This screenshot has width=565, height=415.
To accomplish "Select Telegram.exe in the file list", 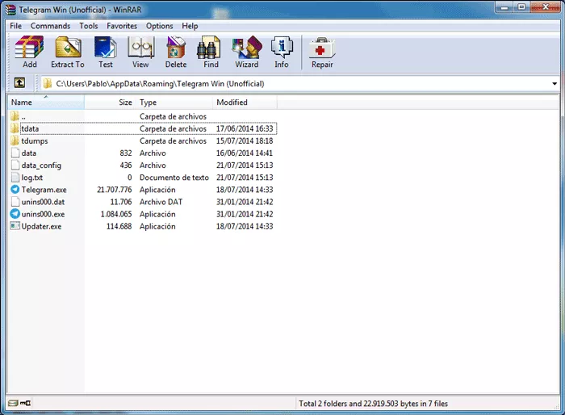I will pos(44,190).
